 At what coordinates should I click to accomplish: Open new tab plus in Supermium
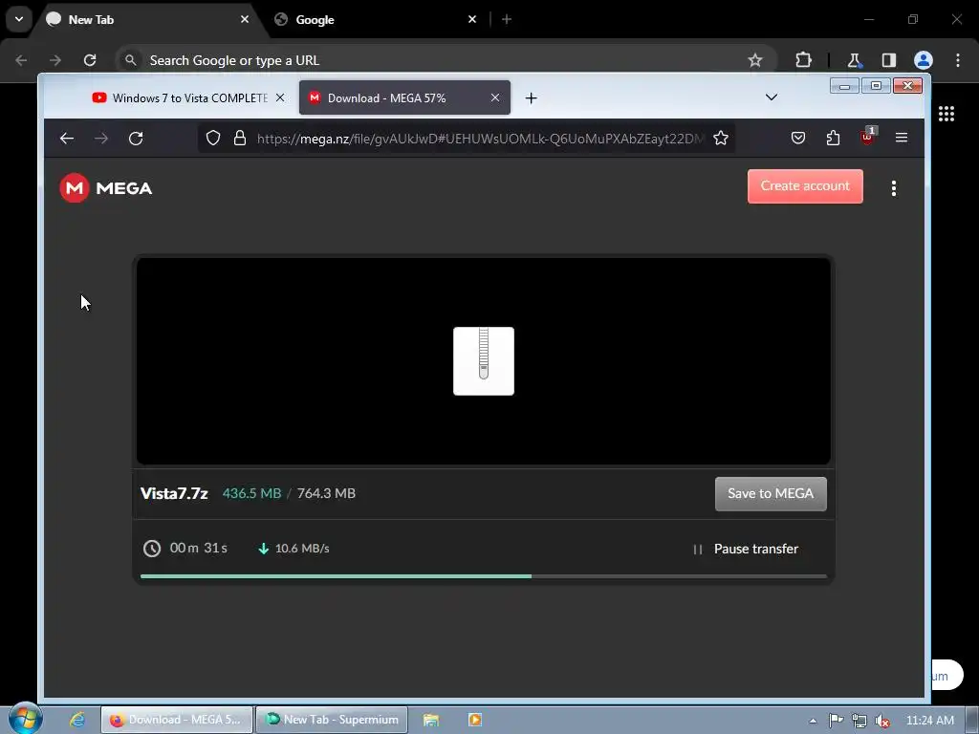point(507,19)
